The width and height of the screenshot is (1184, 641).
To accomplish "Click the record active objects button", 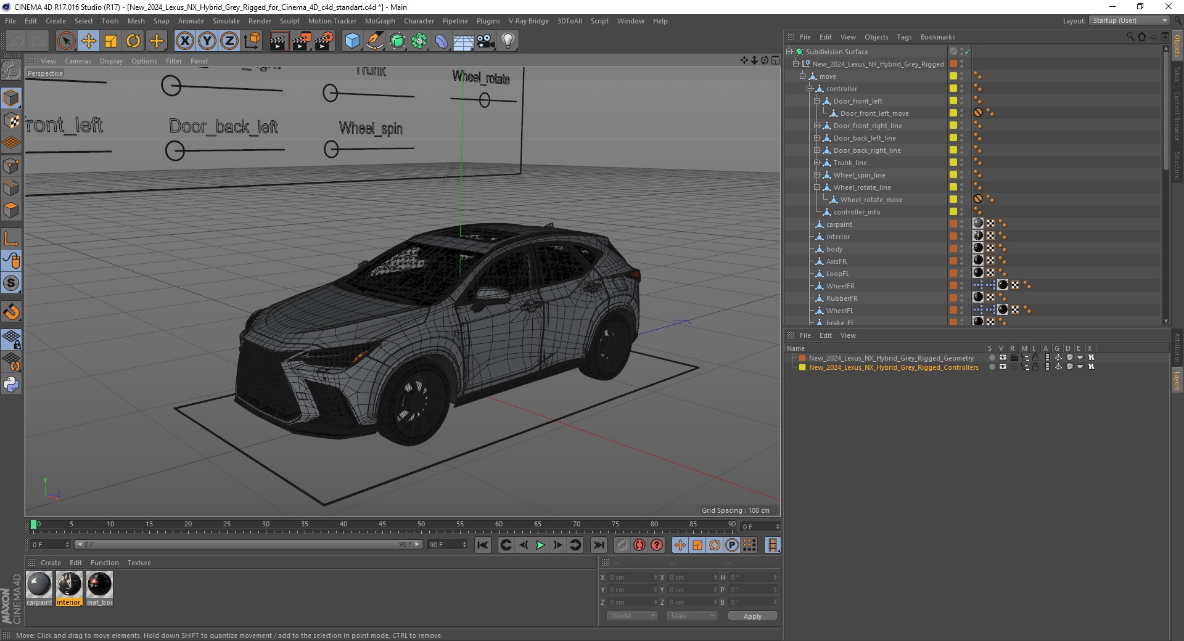I will point(622,545).
